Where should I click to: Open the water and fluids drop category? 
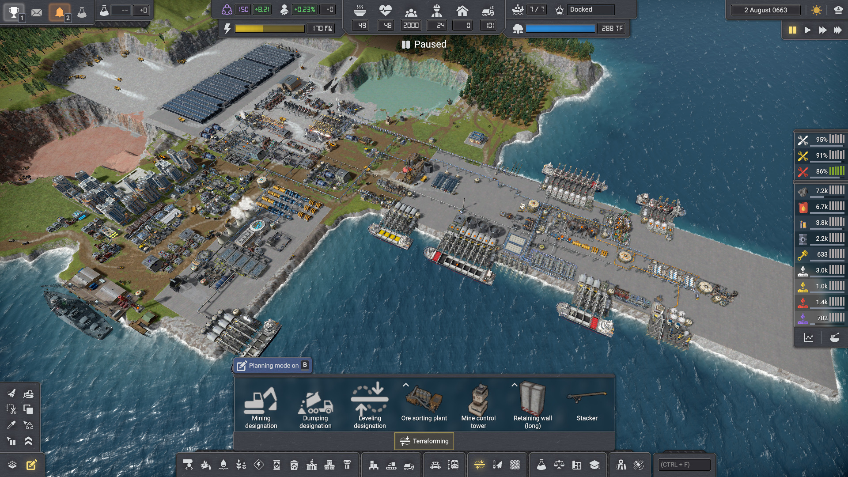pos(223,465)
